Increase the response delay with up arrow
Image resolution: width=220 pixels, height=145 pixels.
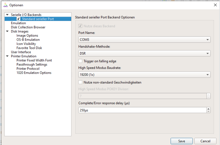tap(208, 109)
